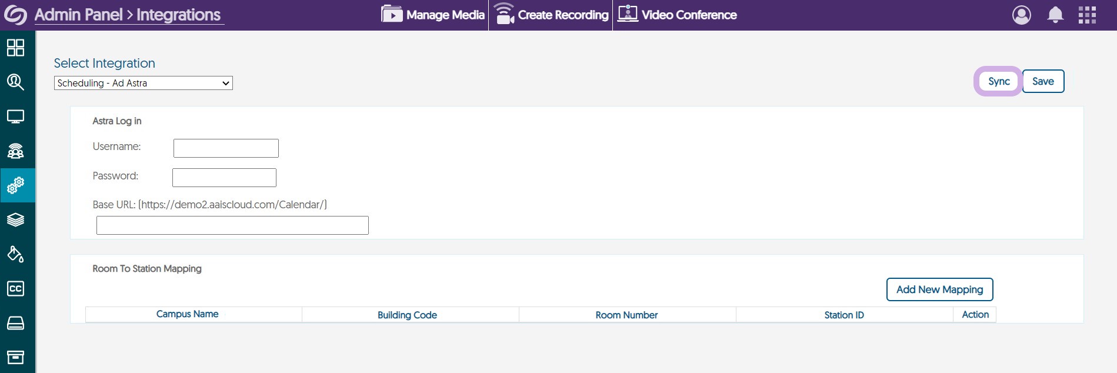The height and width of the screenshot is (373, 1117).
Task: Select the integrations gears sidebar icon
Action: click(16, 186)
